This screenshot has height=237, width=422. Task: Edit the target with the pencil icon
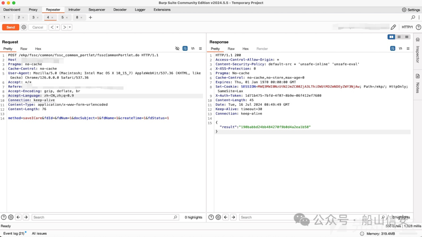pos(393,27)
